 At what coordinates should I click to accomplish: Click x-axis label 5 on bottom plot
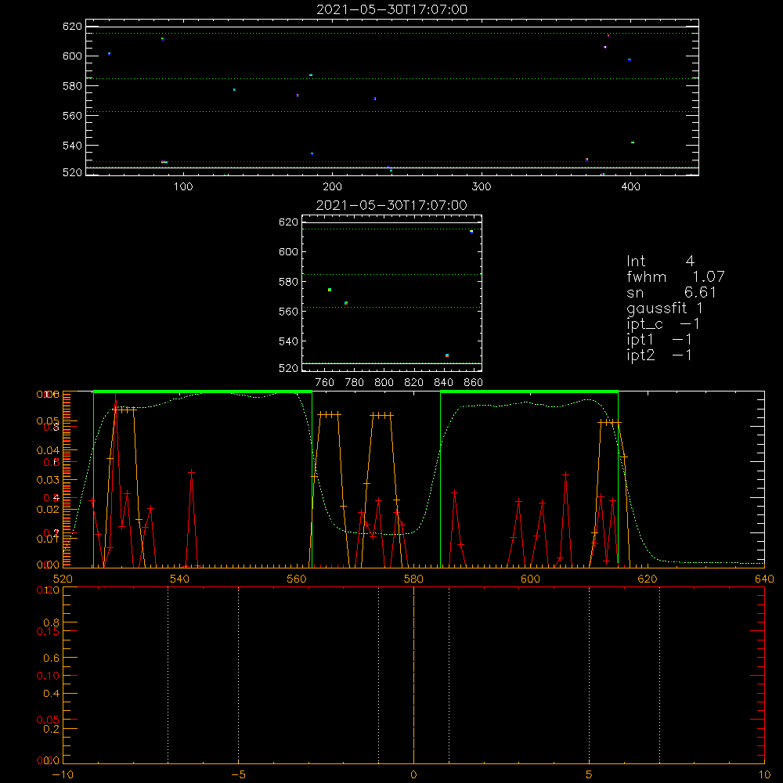[590, 774]
